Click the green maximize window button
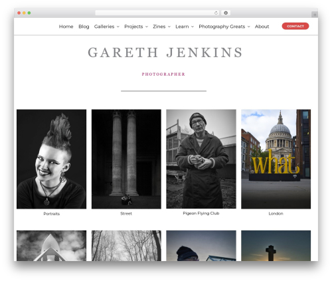The height and width of the screenshot is (281, 332). 29,13
